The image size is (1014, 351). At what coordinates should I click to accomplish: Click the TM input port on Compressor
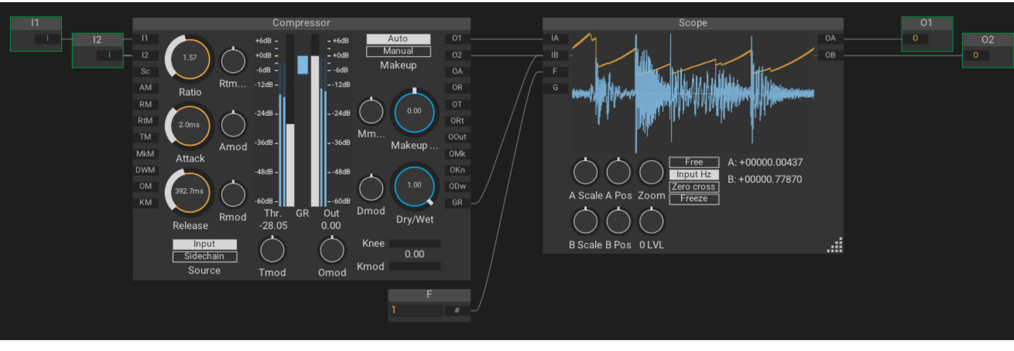point(145,137)
